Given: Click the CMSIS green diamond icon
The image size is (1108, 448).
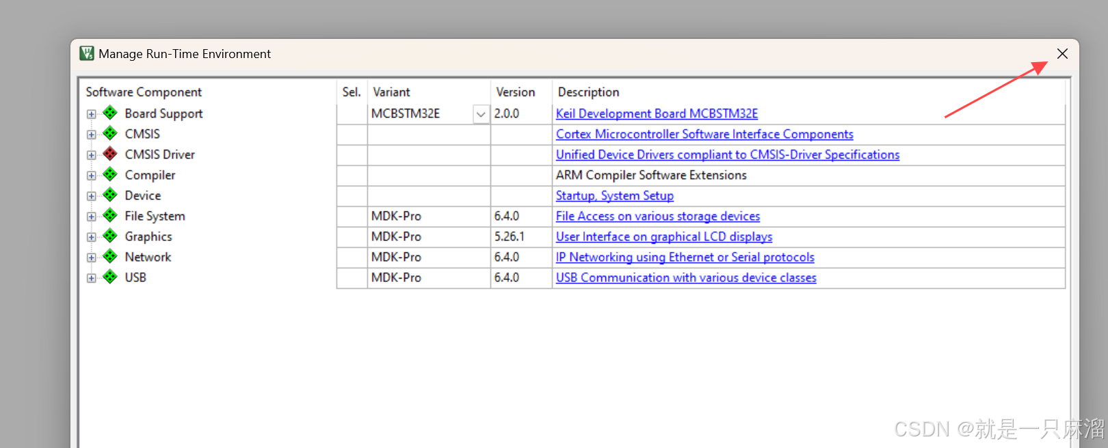Looking at the screenshot, I should 110,133.
